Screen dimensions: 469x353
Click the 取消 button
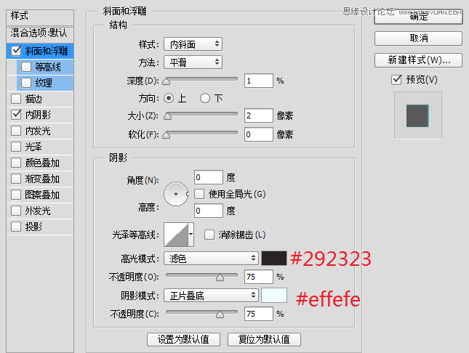coord(418,38)
